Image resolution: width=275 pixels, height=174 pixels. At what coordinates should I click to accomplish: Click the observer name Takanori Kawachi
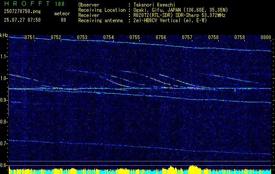point(154,5)
